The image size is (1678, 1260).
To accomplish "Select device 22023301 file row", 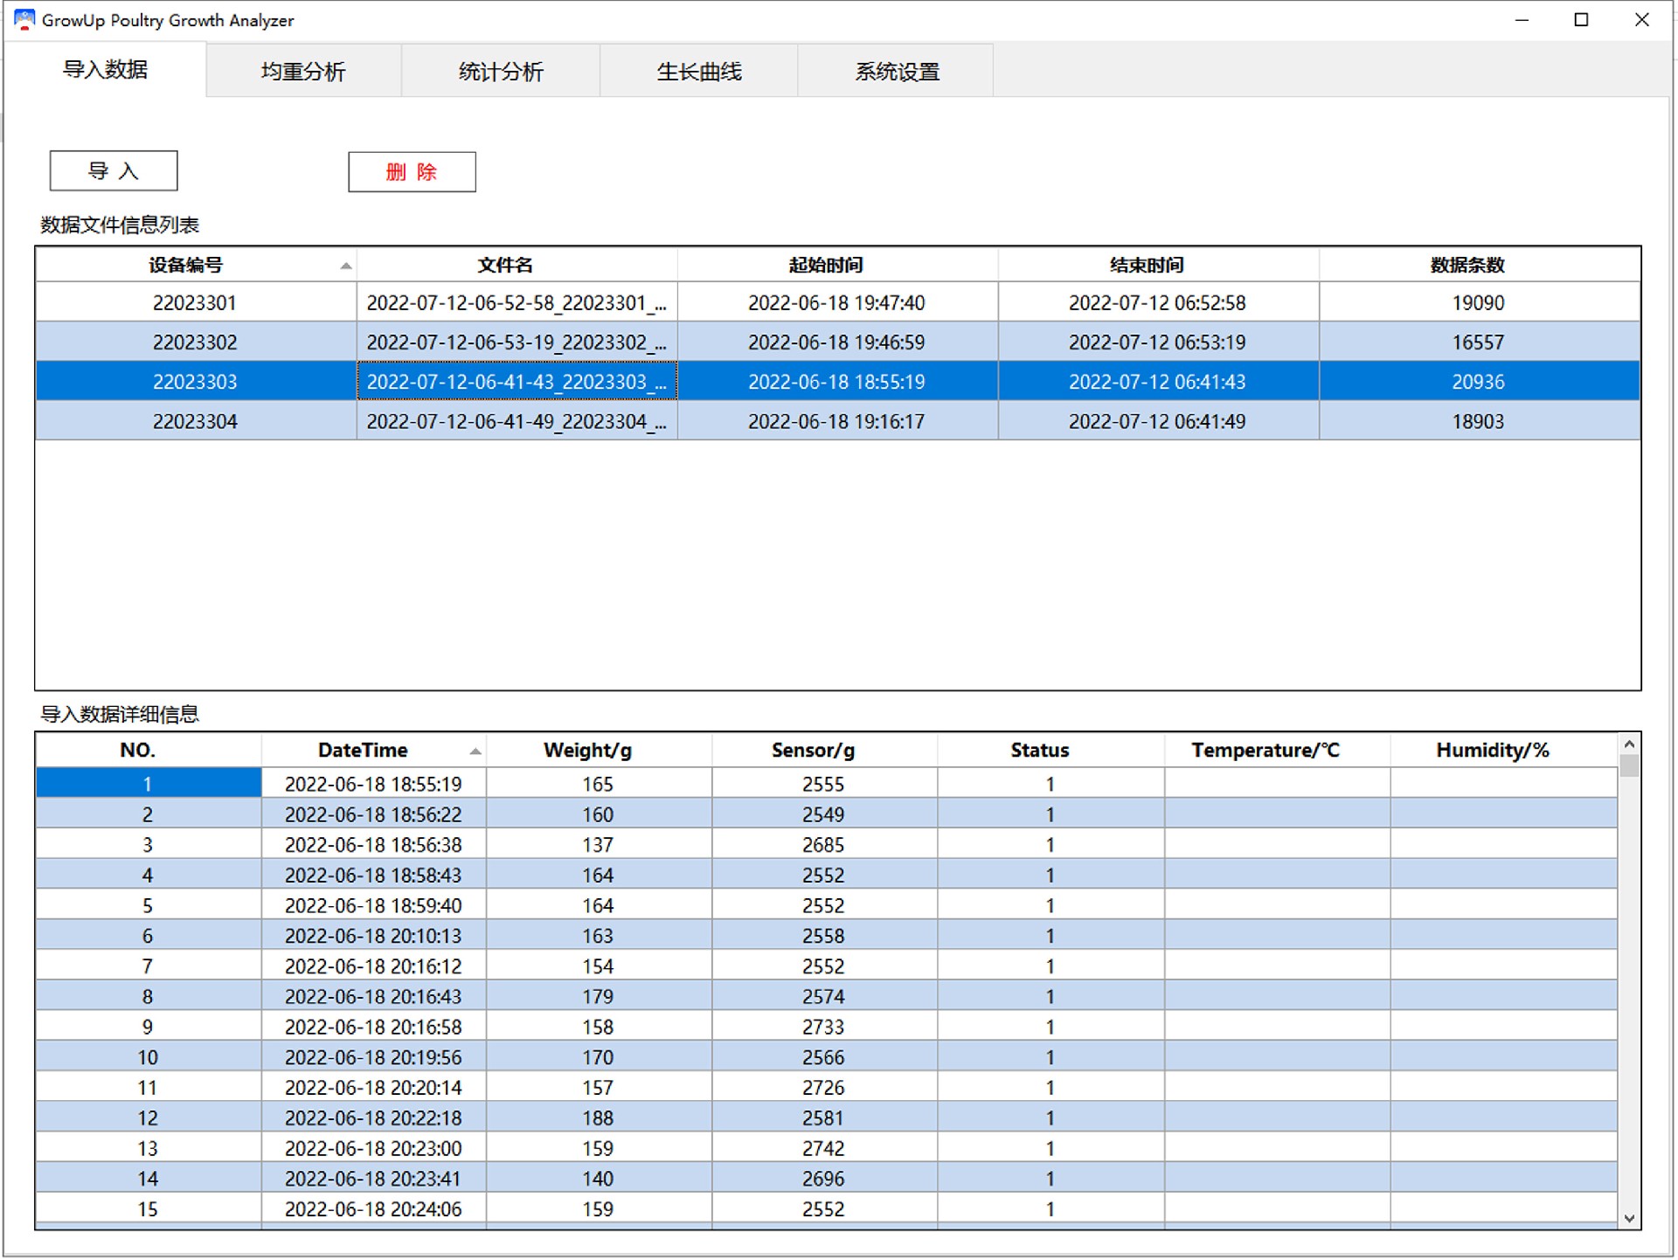I will (x=195, y=303).
